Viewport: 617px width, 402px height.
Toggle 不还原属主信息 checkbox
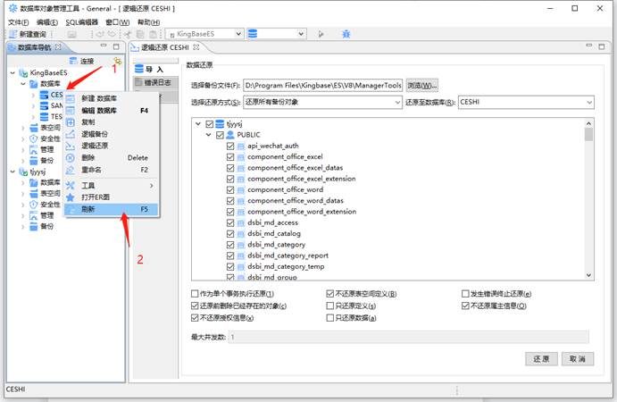click(x=465, y=306)
